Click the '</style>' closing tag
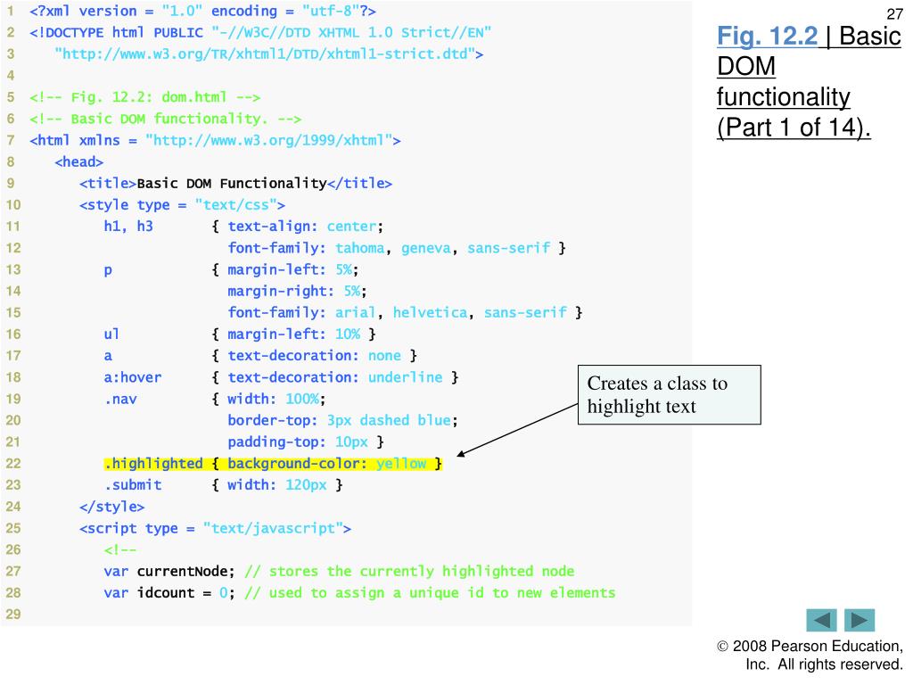Viewport: 913px width, 685px height. (x=111, y=507)
